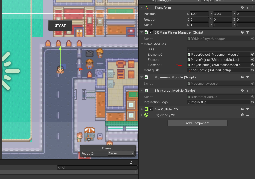Open object picker for Element 1
Image resolution: width=255 pixels, height=179 pixels.
253,60
